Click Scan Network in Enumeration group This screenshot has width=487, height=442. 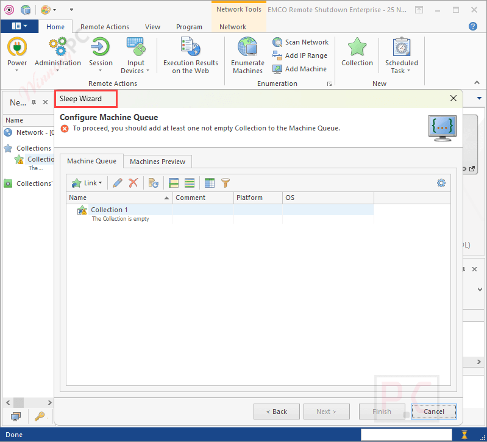coord(300,42)
